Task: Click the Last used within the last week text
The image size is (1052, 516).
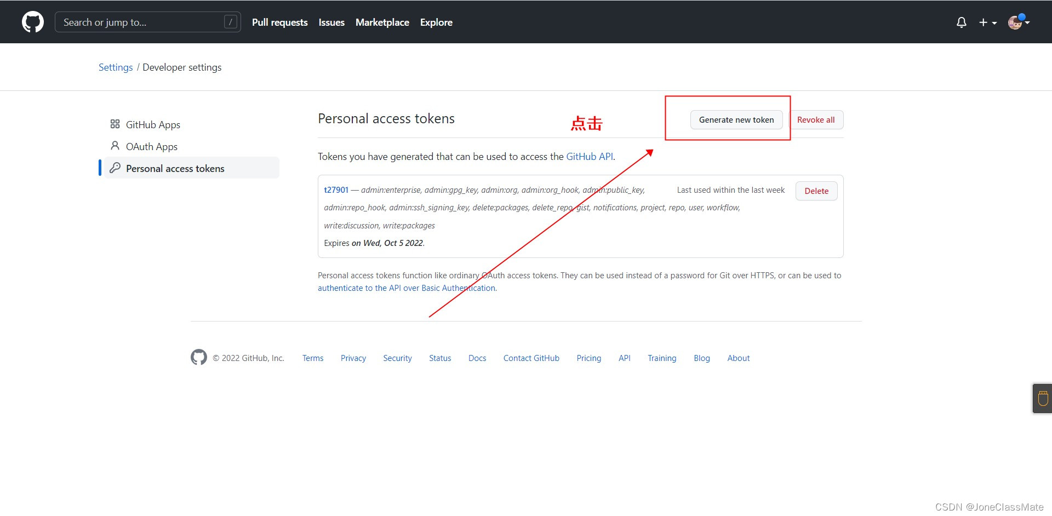Action: (731, 190)
